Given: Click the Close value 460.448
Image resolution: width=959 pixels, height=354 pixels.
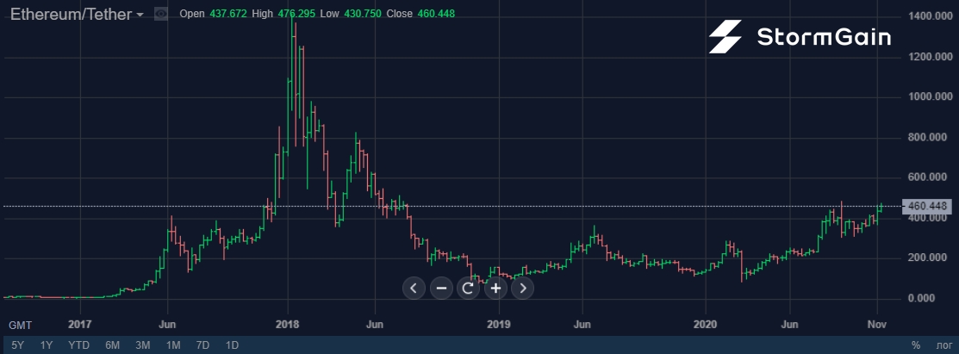Looking at the screenshot, I should point(436,14).
